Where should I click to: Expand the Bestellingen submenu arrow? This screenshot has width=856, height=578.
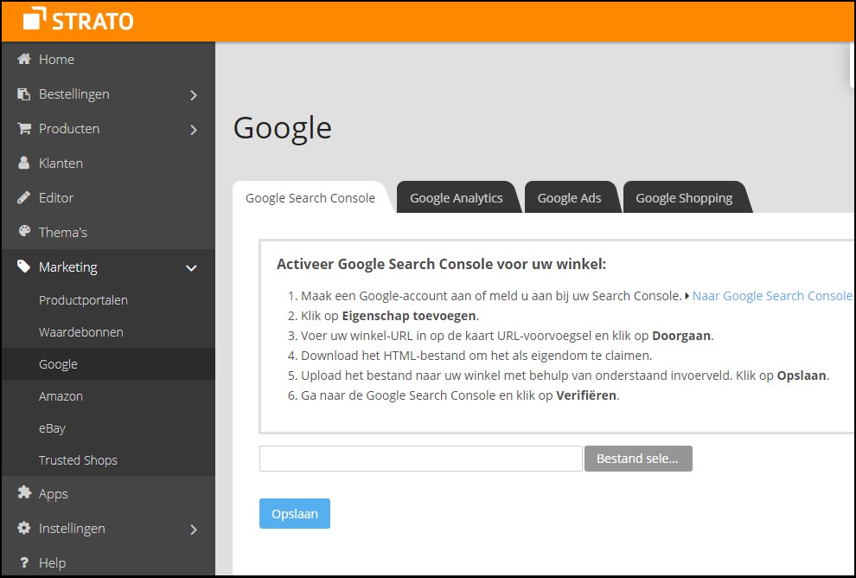pos(194,95)
